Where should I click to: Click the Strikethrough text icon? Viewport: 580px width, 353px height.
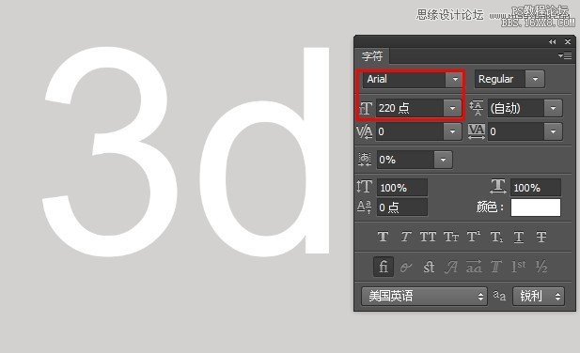tap(541, 237)
